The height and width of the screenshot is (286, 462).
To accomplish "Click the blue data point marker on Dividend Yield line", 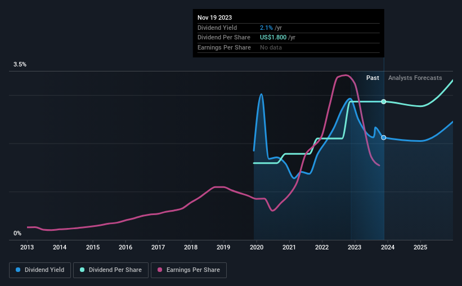I will coord(384,138).
